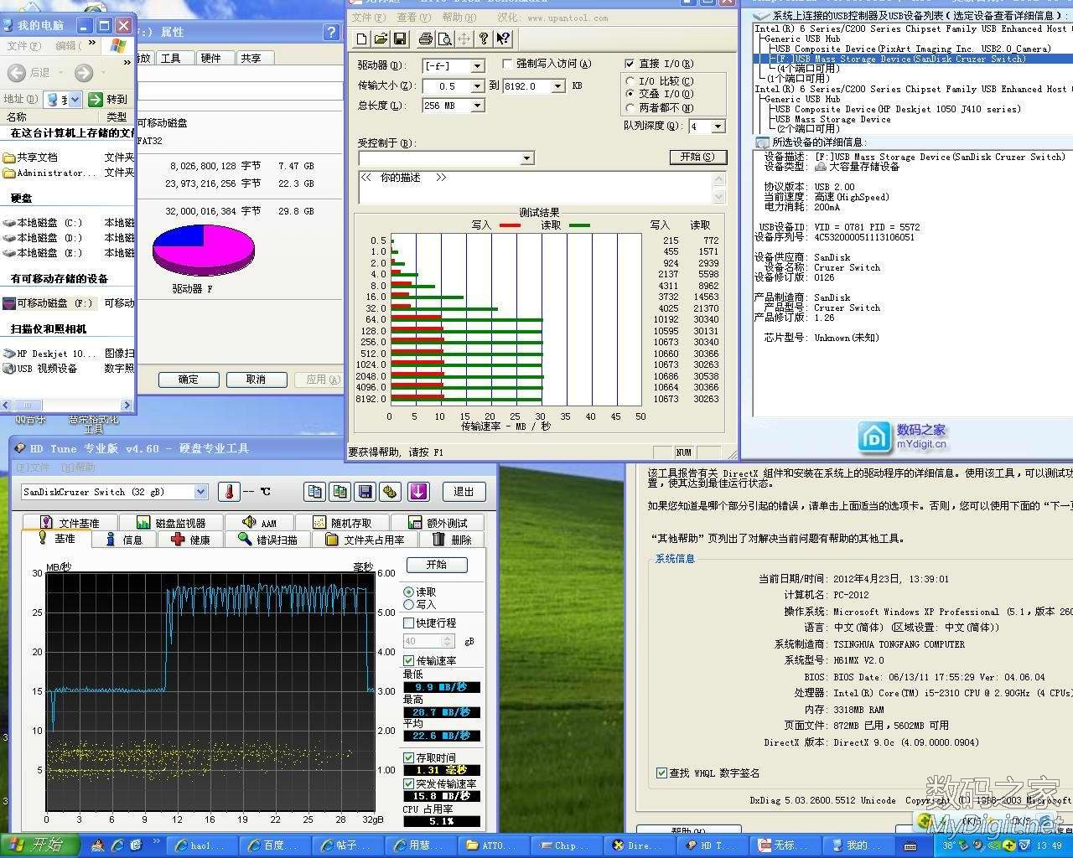
Task: Select Local Disk (C:) in My Computer
Action: pyautogui.click(x=42, y=223)
